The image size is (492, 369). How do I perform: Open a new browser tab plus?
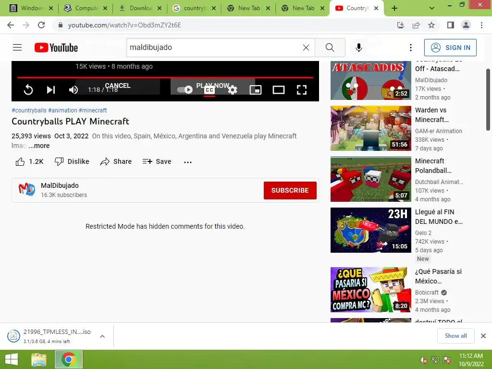tap(394, 8)
